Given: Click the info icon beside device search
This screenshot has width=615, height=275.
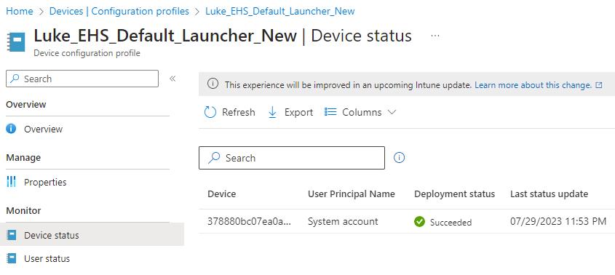Looking at the screenshot, I should pyautogui.click(x=399, y=158).
